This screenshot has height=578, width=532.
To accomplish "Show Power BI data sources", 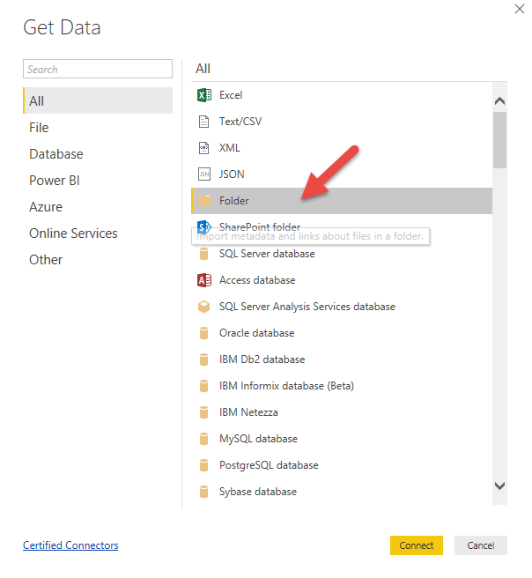I will click(x=54, y=181).
